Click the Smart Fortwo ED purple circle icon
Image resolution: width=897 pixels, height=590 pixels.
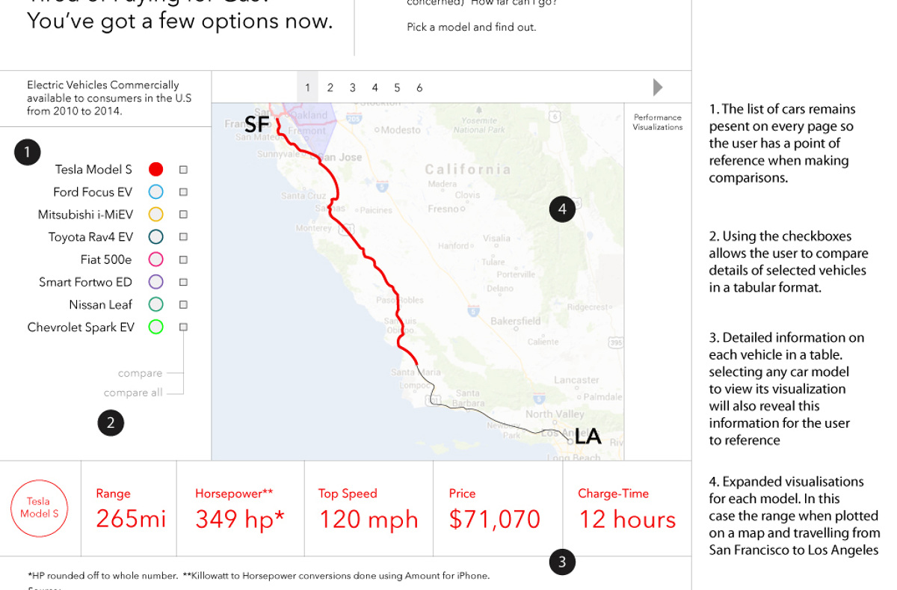coord(155,282)
